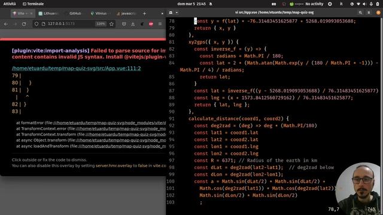Reset the 120% zoom badge
Viewport: 383px width, 215px height.
(101, 24)
